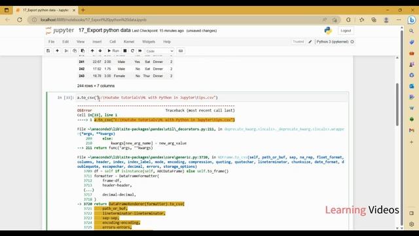The image size is (419, 236).
Task: Click the Trusted notebook indicator
Action: click(x=299, y=42)
